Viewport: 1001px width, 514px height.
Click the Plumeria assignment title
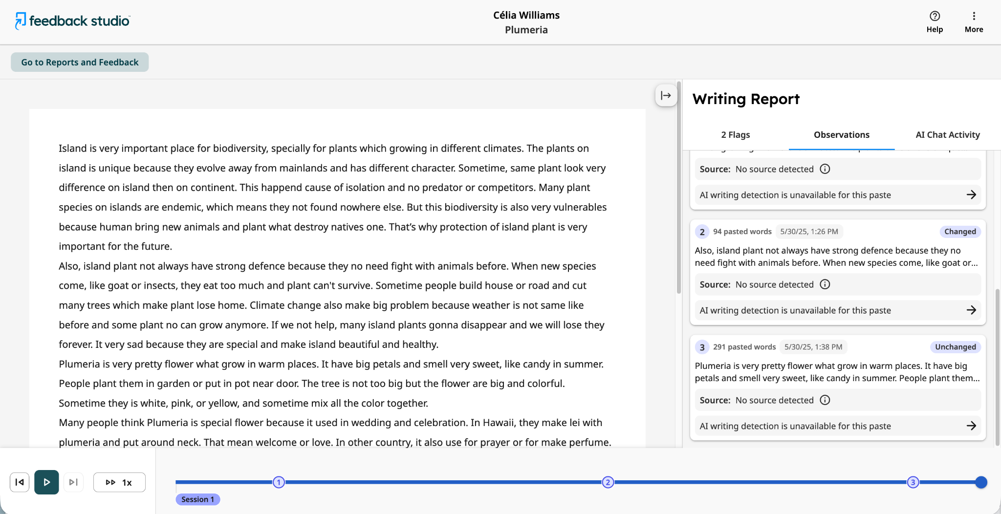pos(526,30)
